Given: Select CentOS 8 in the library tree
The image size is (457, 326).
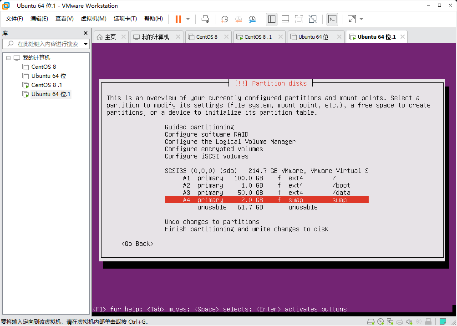Looking at the screenshot, I should [x=44, y=67].
